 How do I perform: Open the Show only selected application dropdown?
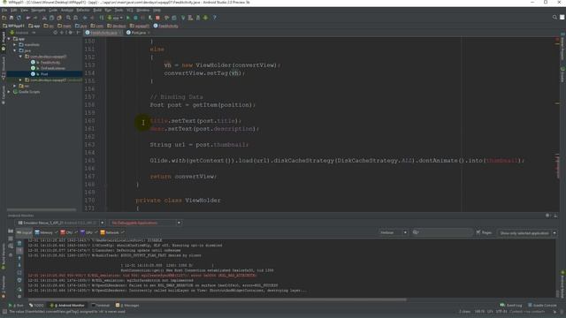(x=527, y=233)
